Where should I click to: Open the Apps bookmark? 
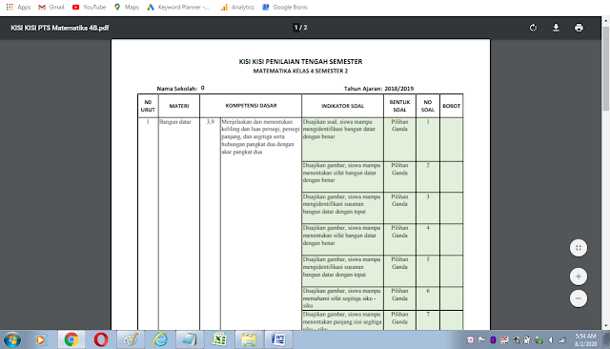coord(18,7)
